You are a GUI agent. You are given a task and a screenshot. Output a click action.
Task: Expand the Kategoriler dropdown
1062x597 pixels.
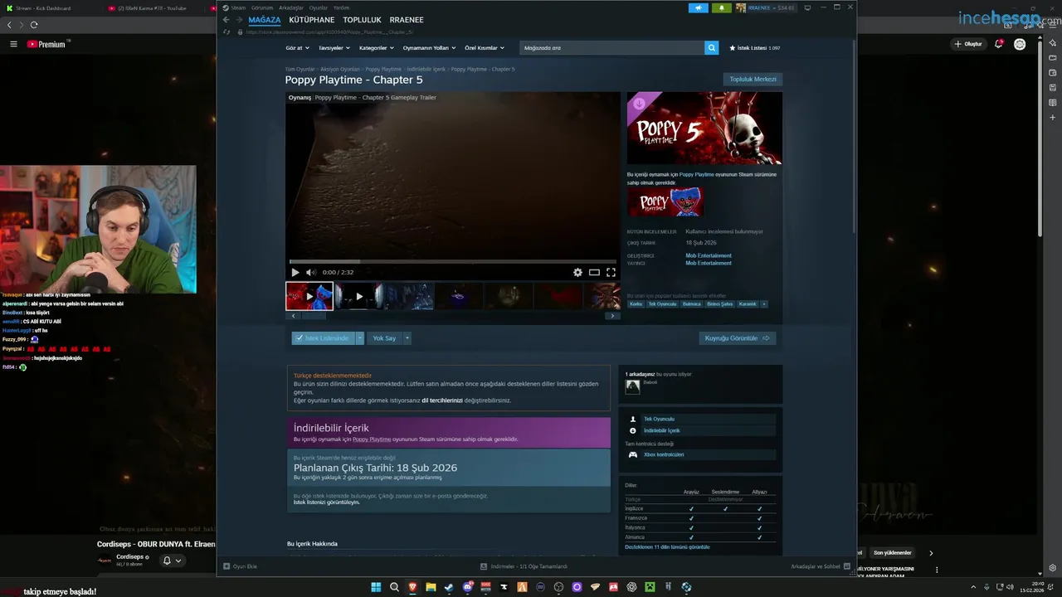[x=376, y=48]
